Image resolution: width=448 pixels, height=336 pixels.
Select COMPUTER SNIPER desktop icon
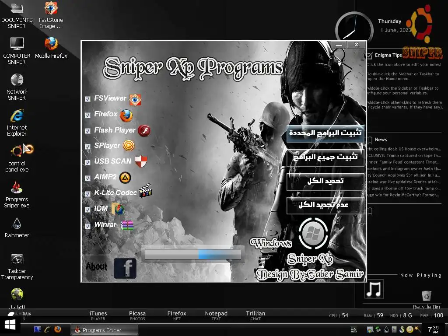click(17, 51)
